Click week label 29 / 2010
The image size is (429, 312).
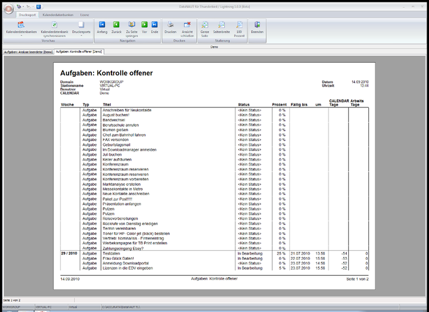tap(69, 253)
